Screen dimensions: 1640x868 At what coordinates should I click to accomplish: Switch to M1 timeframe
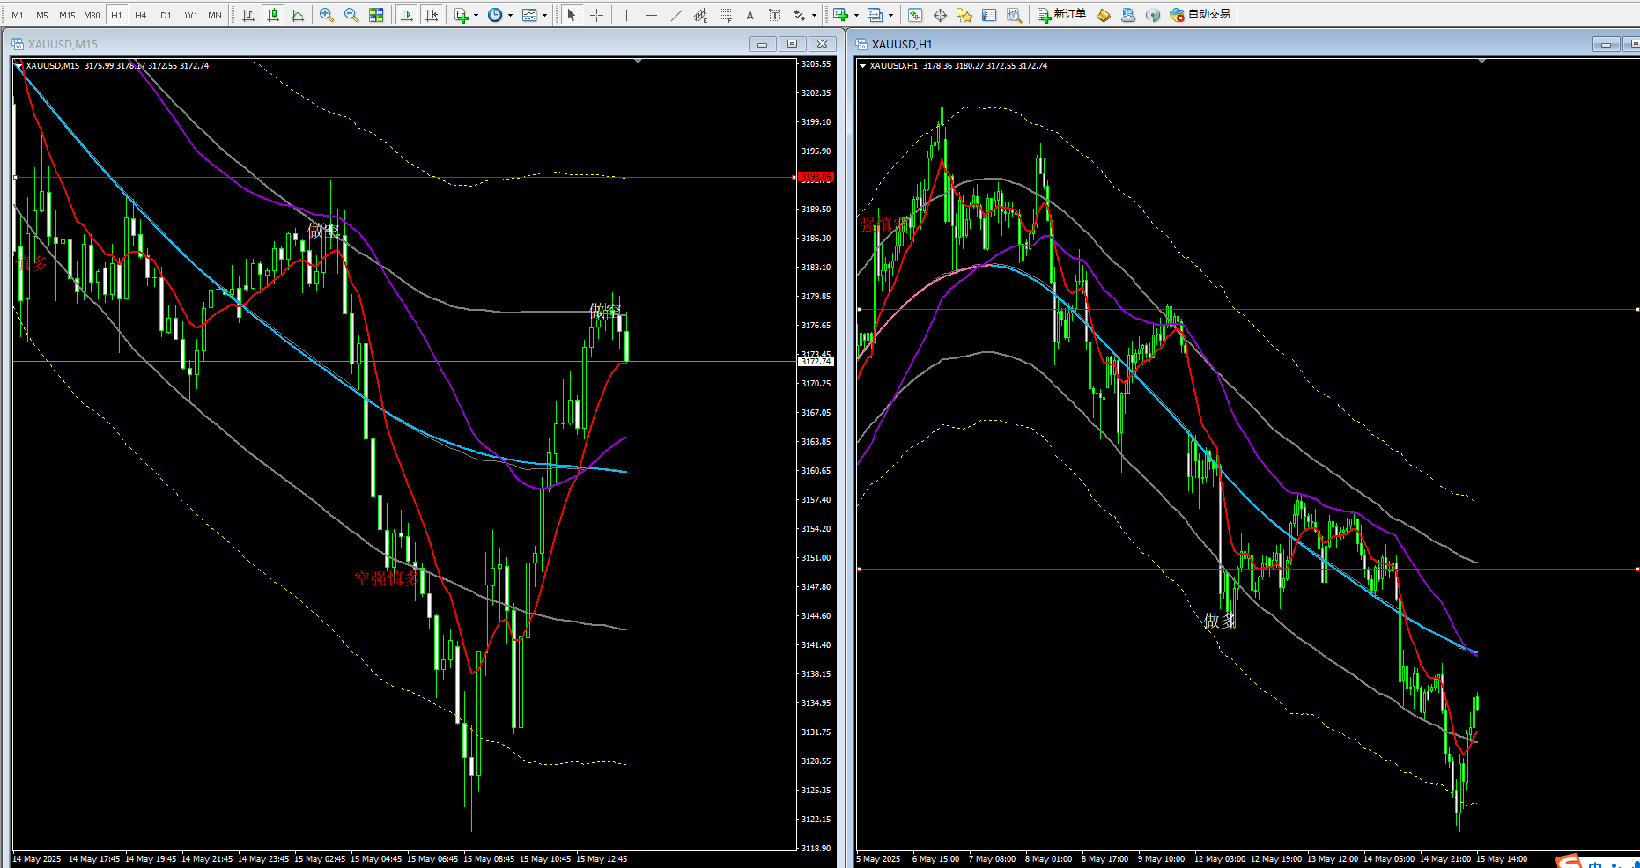(x=18, y=15)
